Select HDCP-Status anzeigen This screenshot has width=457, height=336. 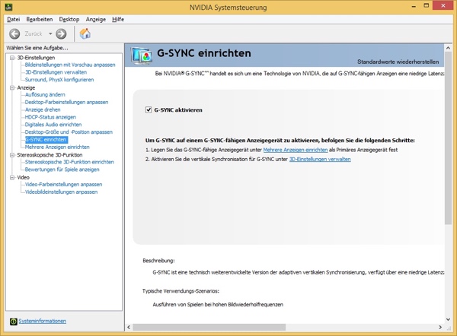(50, 117)
